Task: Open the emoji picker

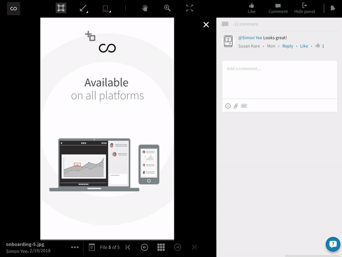Action: 228,106
